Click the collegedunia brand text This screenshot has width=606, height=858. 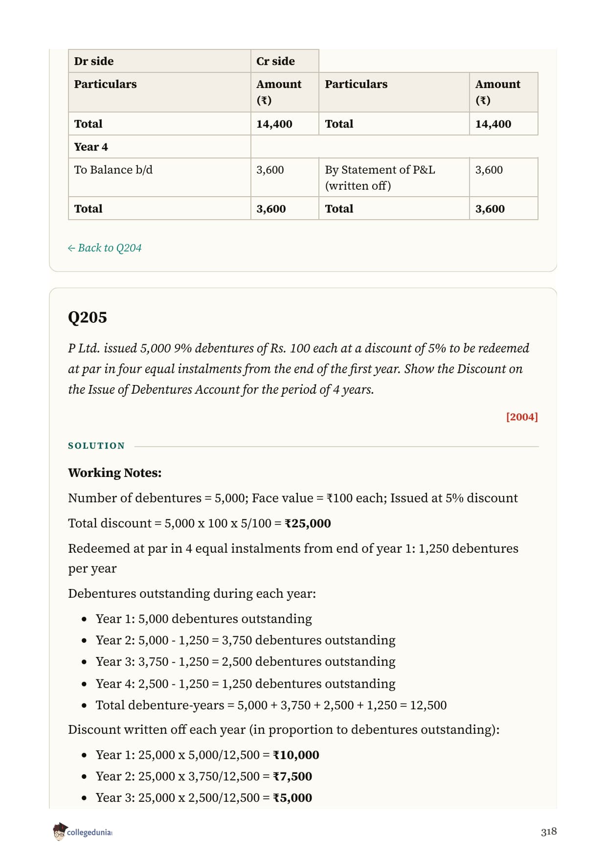90,832
